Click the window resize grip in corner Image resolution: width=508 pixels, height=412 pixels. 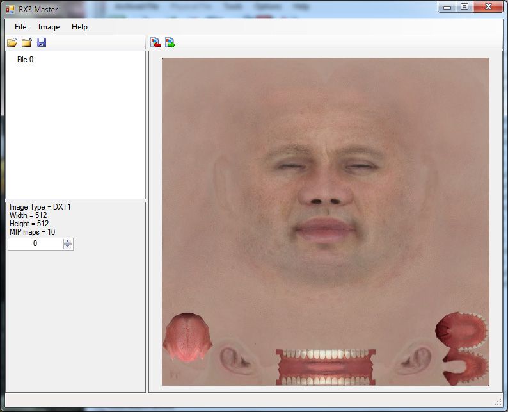(x=499, y=402)
